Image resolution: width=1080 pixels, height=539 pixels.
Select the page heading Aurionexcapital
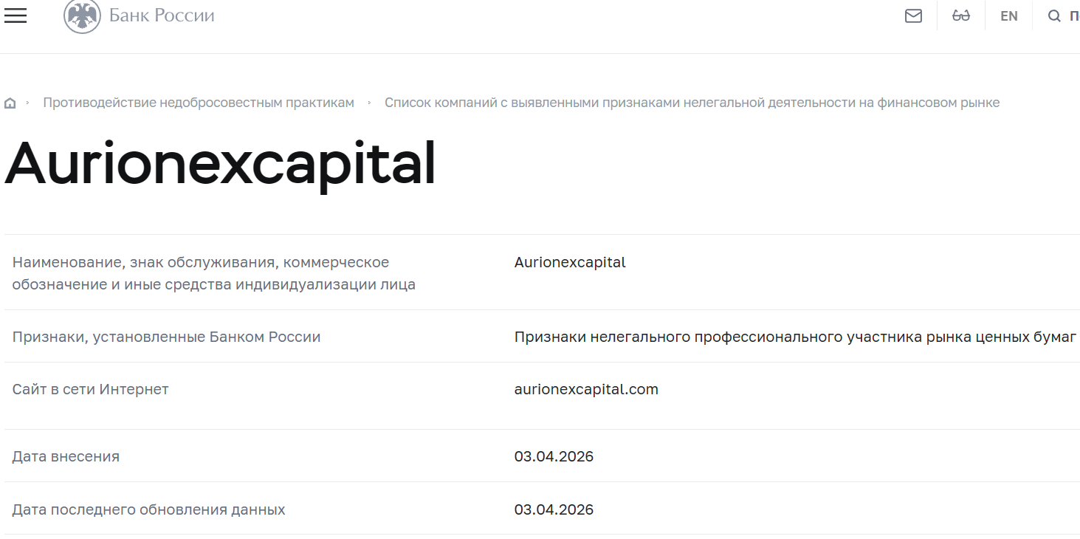[x=219, y=164]
